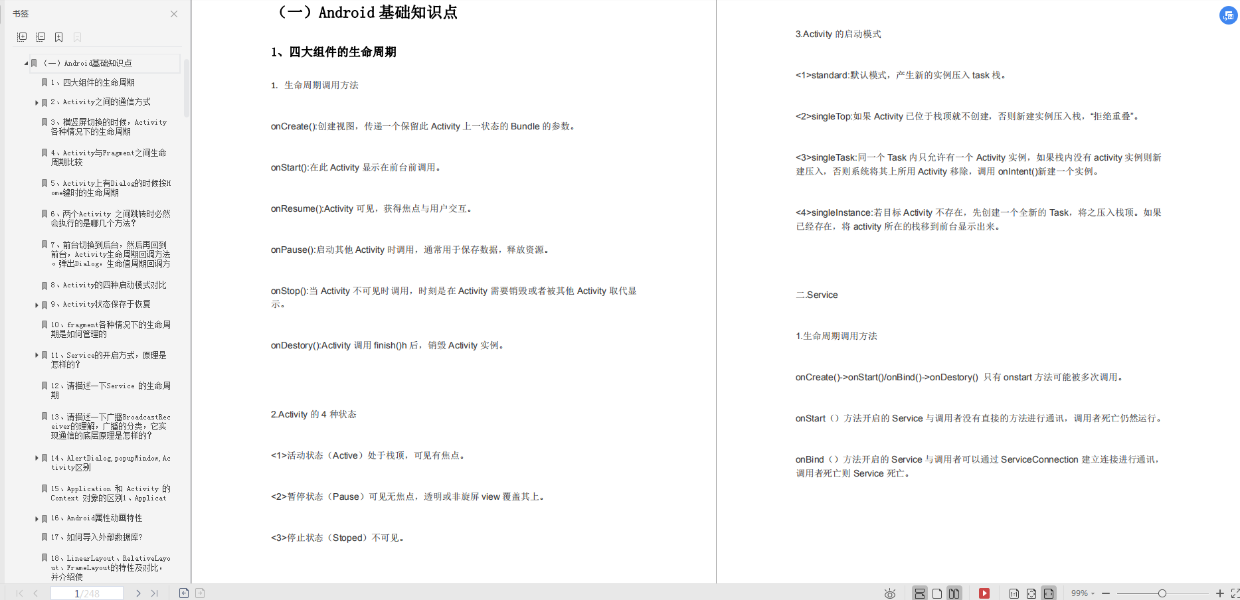Click the bookmark panel vertical scrollbar
Screen dimensions: 1240x600
pos(187,88)
